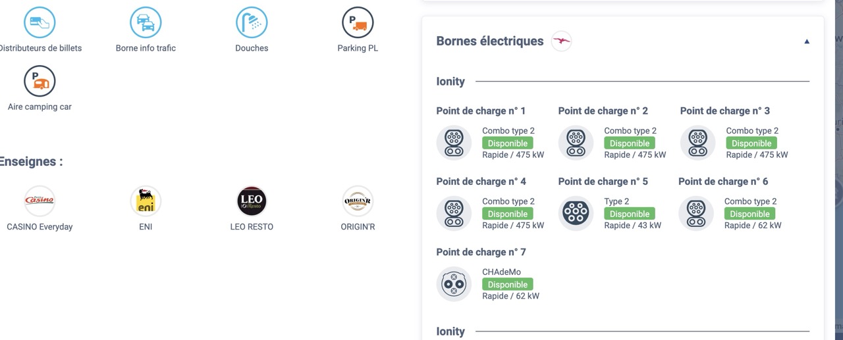843x340 pixels.
Task: Open the CASINO Everyday brand logo
Action: click(x=40, y=201)
